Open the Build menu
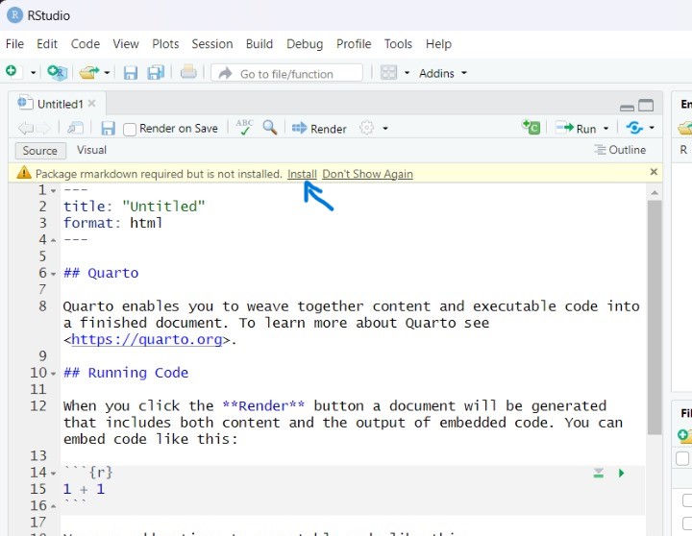692x536 pixels. click(259, 44)
